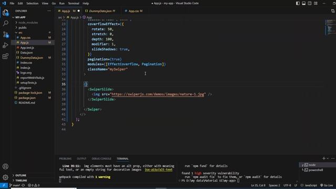Viewport: 336px width, 189px height.
Task: Switch to the App.css editor tab
Action: pyautogui.click(x=133, y=11)
